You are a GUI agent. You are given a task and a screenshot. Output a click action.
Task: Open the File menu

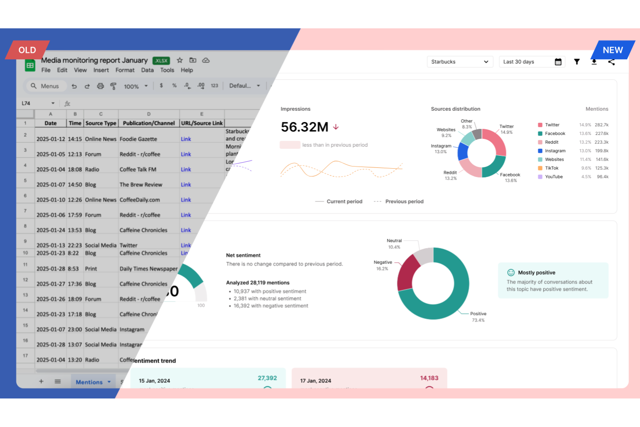[x=46, y=70]
